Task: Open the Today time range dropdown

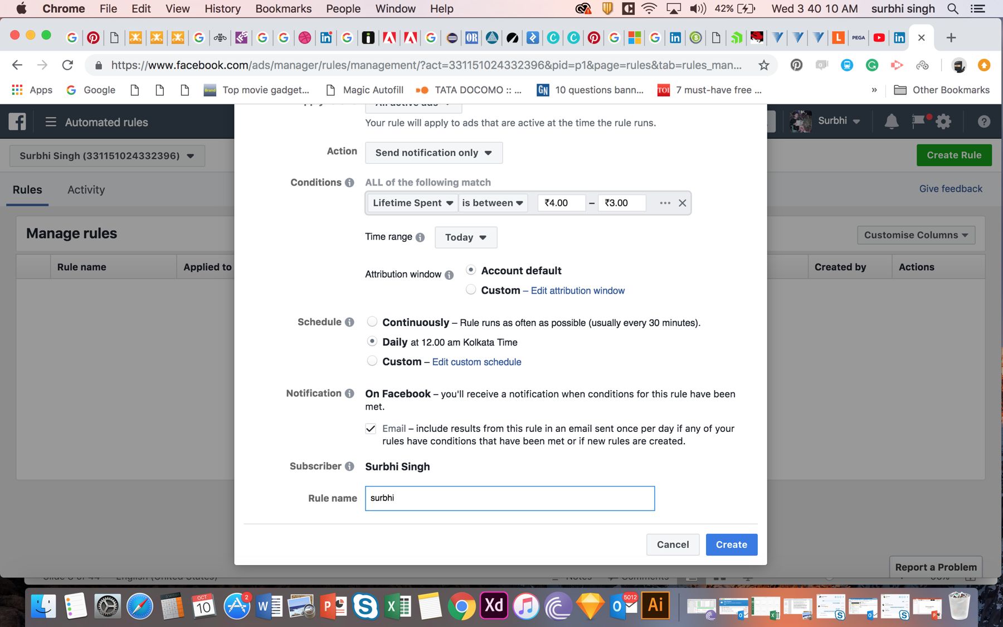Action: [x=466, y=237]
